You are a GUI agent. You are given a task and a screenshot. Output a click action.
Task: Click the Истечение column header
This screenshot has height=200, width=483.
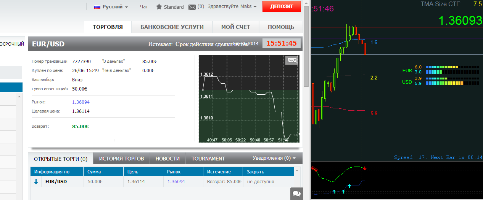(x=223, y=171)
